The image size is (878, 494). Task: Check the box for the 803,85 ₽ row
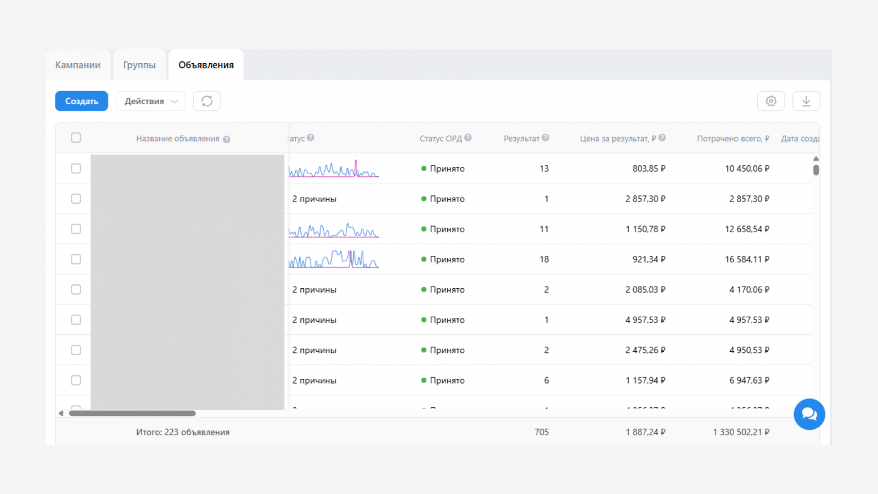pyautogui.click(x=76, y=169)
